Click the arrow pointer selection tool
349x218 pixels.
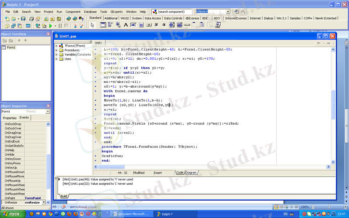(x=92, y=25)
